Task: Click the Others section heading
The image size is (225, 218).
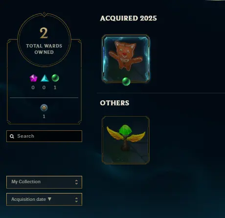Action: click(x=114, y=103)
